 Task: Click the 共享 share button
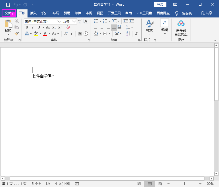pos(206,13)
